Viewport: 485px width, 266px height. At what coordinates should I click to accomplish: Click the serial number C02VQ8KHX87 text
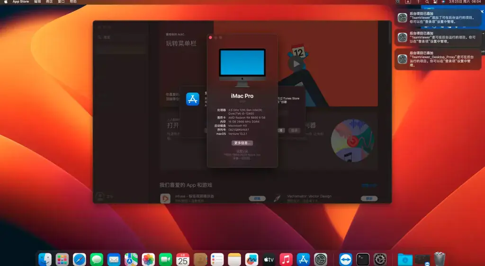(239, 130)
